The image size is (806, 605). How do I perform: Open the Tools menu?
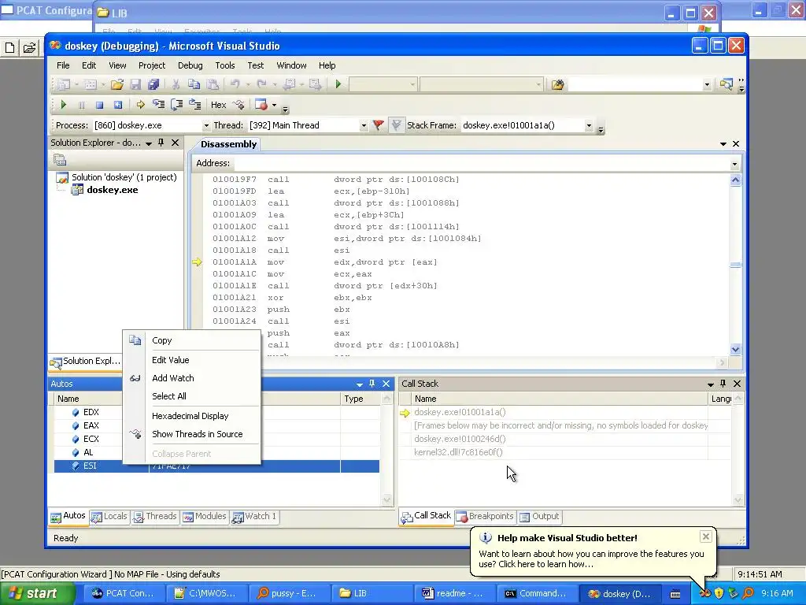[224, 65]
